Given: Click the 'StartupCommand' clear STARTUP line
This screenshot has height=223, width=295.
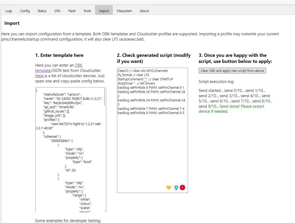Looking at the screenshot, I should (x=145, y=79).
